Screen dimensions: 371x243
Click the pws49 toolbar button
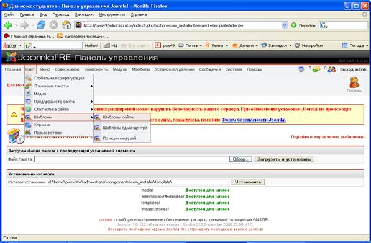165,45
